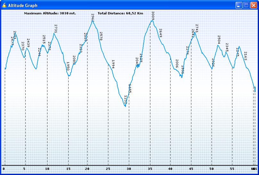Click the Altitude Graph title bar icon
This screenshot has height=175, width=259.
click(x=4, y=5)
